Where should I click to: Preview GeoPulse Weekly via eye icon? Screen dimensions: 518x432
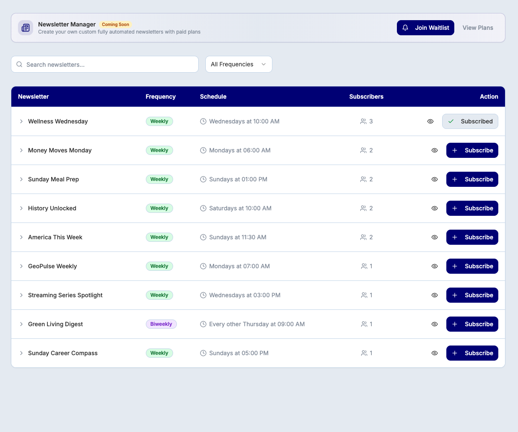pos(435,266)
